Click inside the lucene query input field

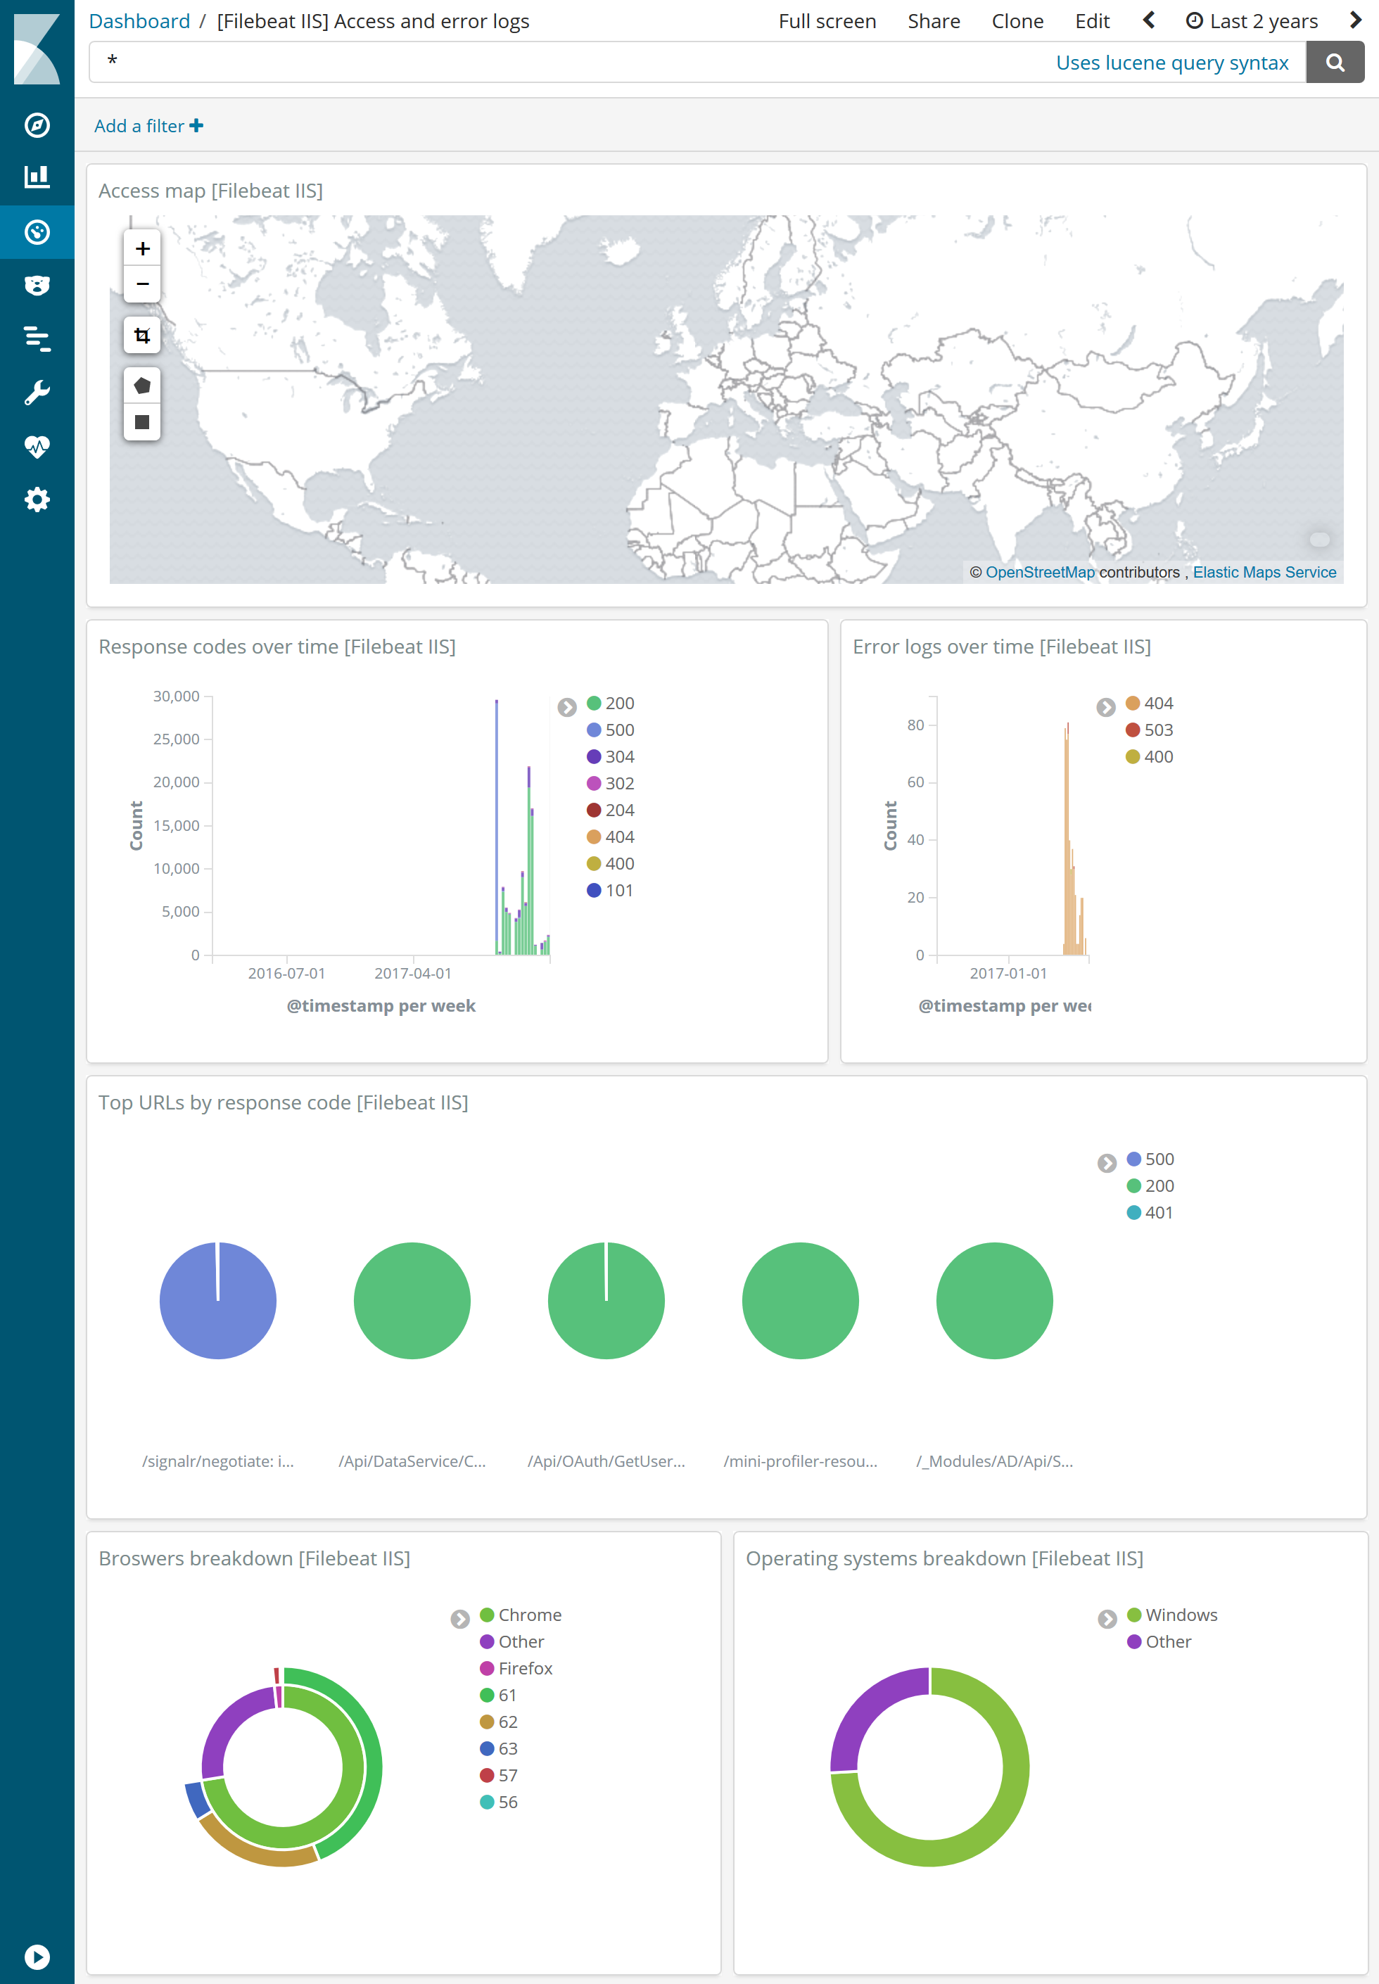(345, 61)
